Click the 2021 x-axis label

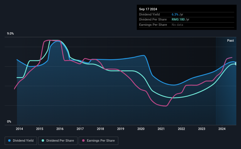(161, 129)
